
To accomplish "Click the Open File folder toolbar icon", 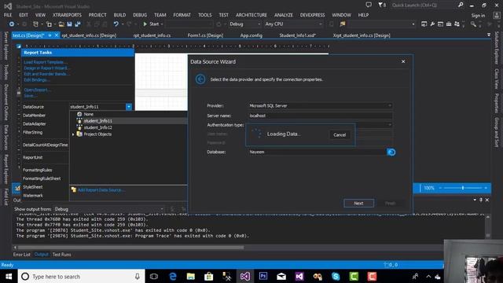I will [61, 24].
